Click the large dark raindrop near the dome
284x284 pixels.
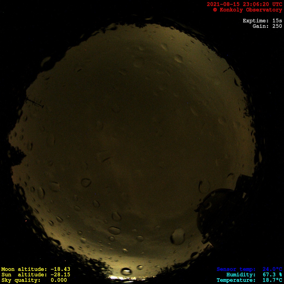(x=178, y=236)
